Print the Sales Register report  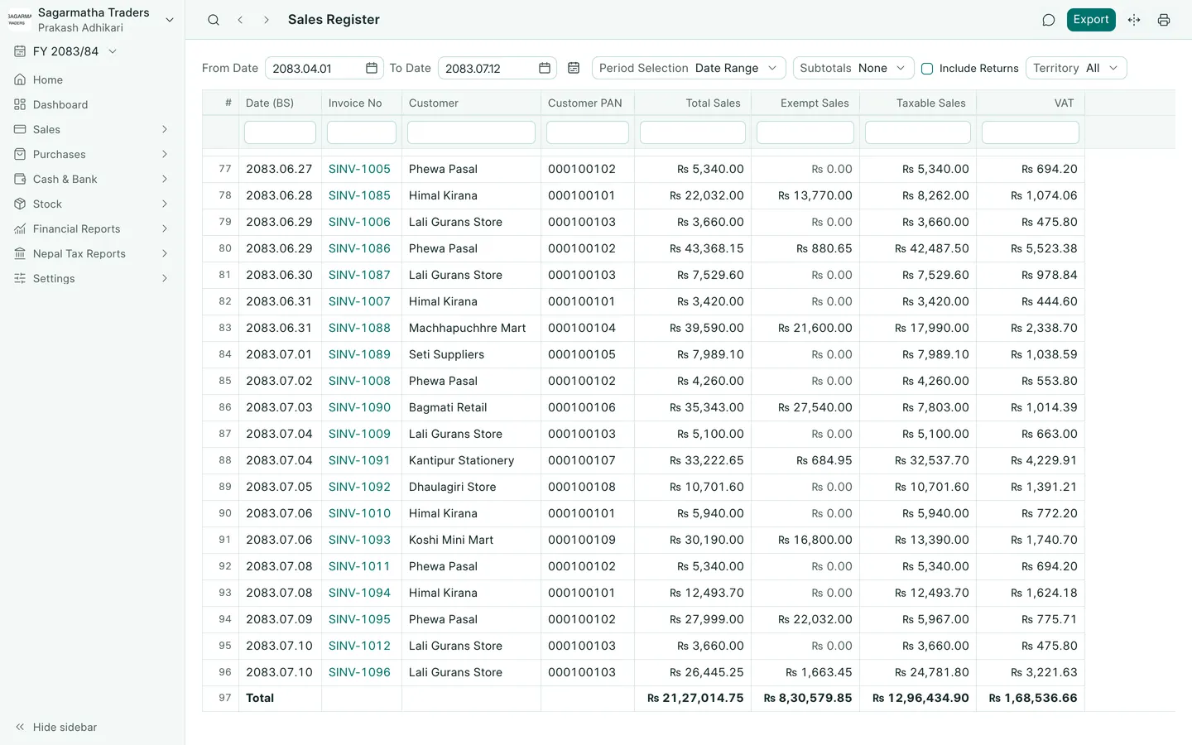1164,20
